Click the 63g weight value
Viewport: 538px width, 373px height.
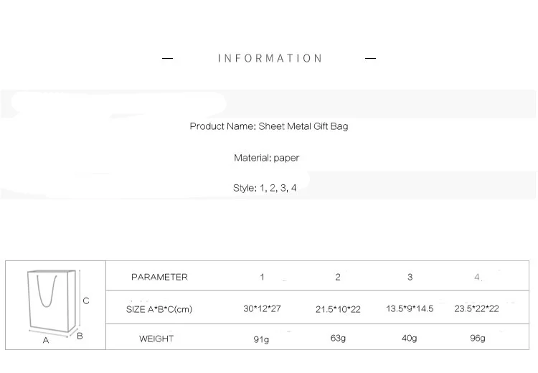point(337,339)
